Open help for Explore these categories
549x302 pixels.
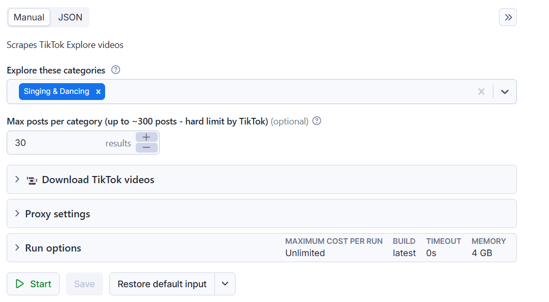[115, 70]
